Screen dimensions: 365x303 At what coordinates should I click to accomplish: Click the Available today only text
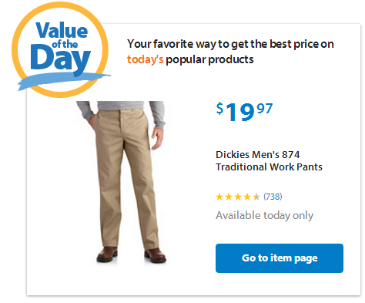click(264, 215)
